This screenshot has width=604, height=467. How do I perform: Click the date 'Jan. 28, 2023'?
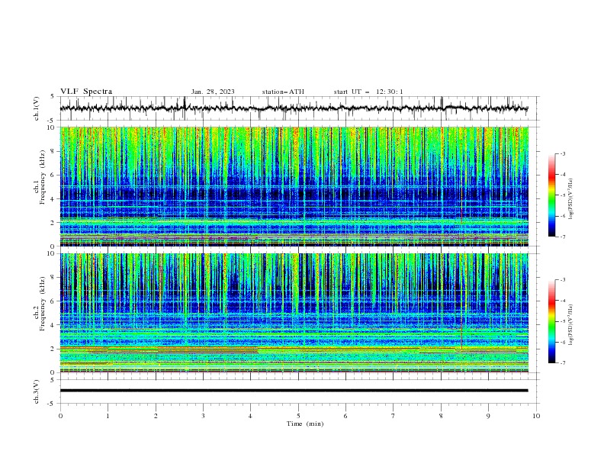pos(213,92)
